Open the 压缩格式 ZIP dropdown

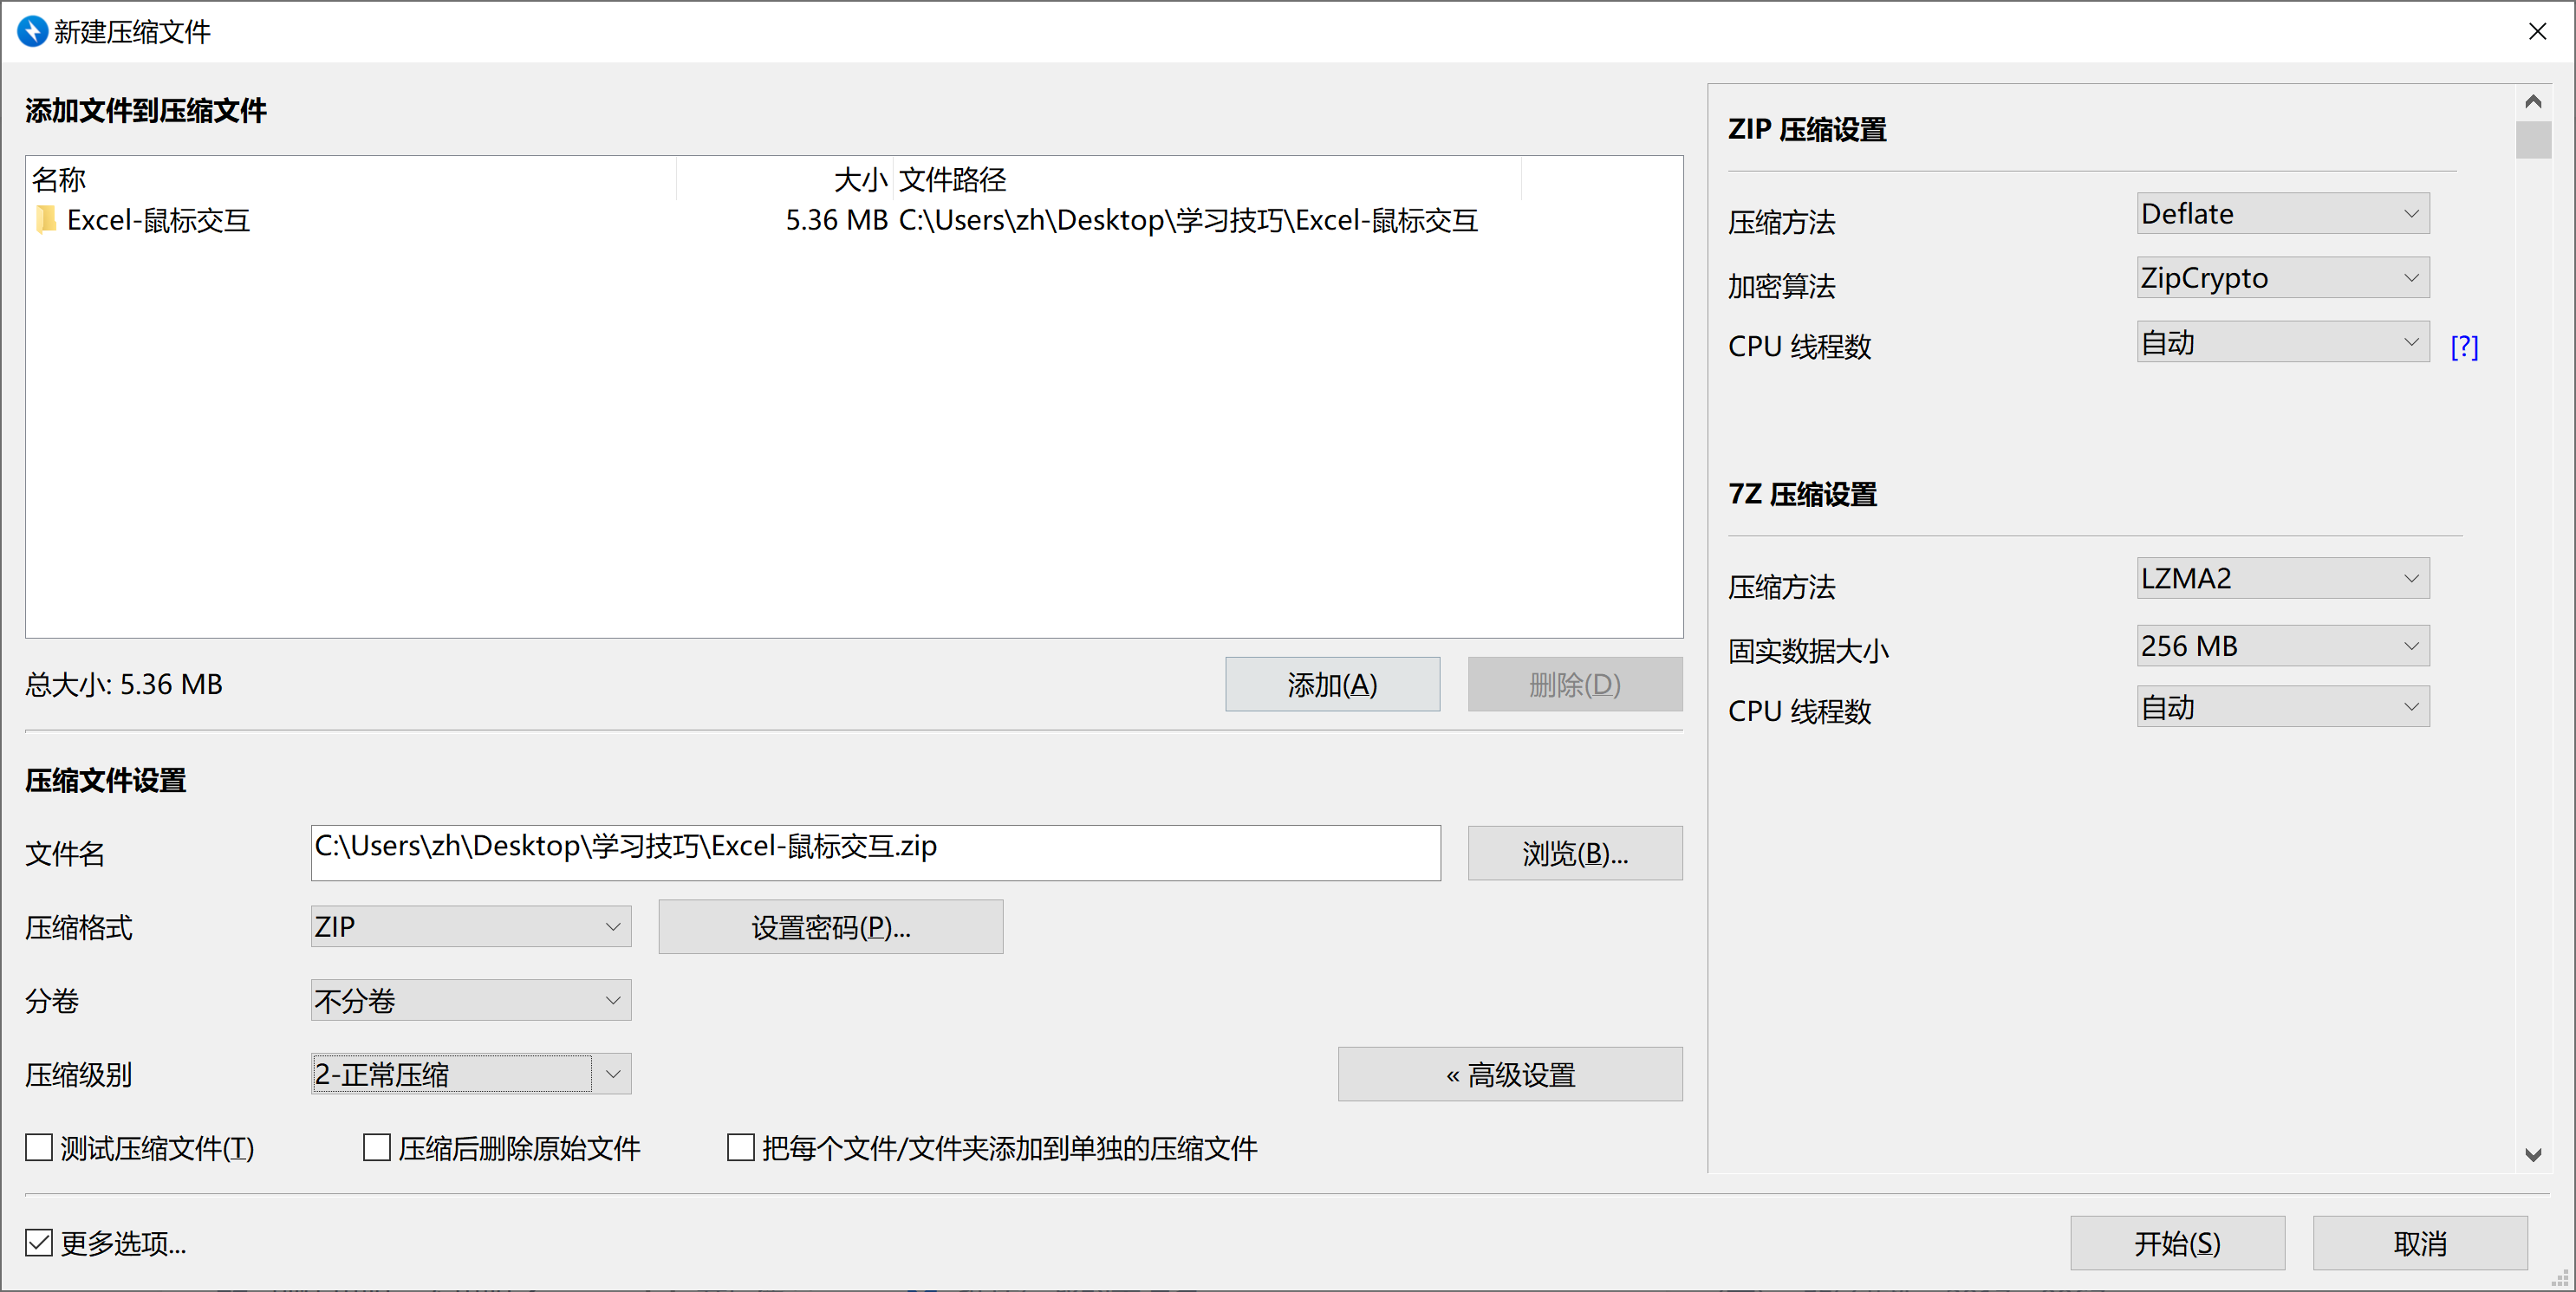471,926
